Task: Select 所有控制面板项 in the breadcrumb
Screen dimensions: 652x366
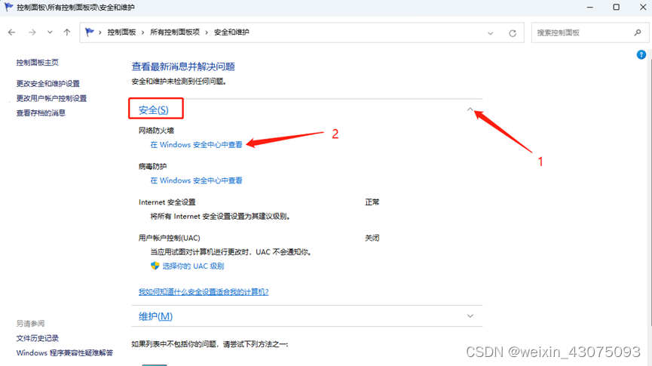Action: pos(175,32)
